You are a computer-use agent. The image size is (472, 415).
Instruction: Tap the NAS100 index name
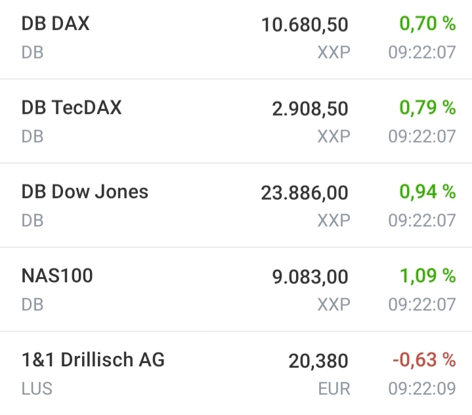pyautogui.click(x=57, y=276)
